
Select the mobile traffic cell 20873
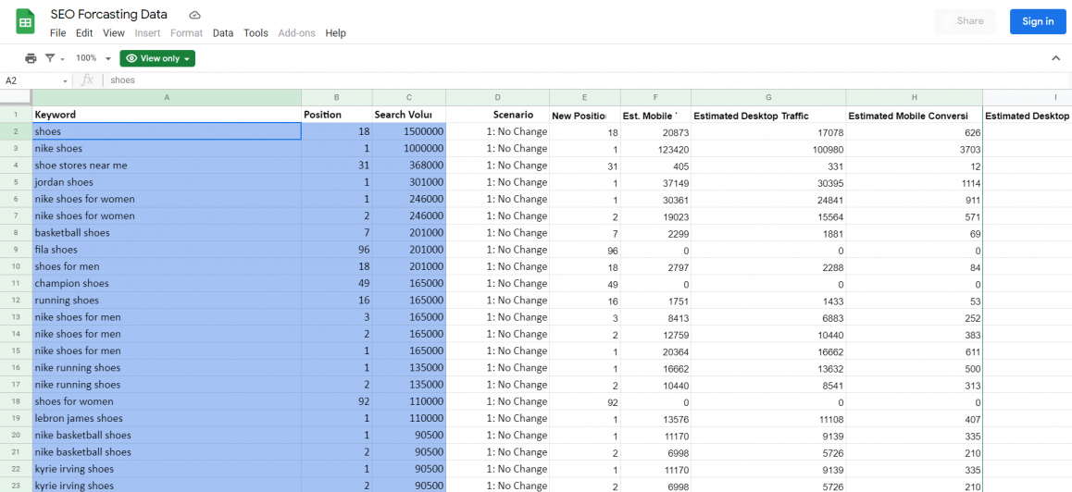click(x=655, y=132)
